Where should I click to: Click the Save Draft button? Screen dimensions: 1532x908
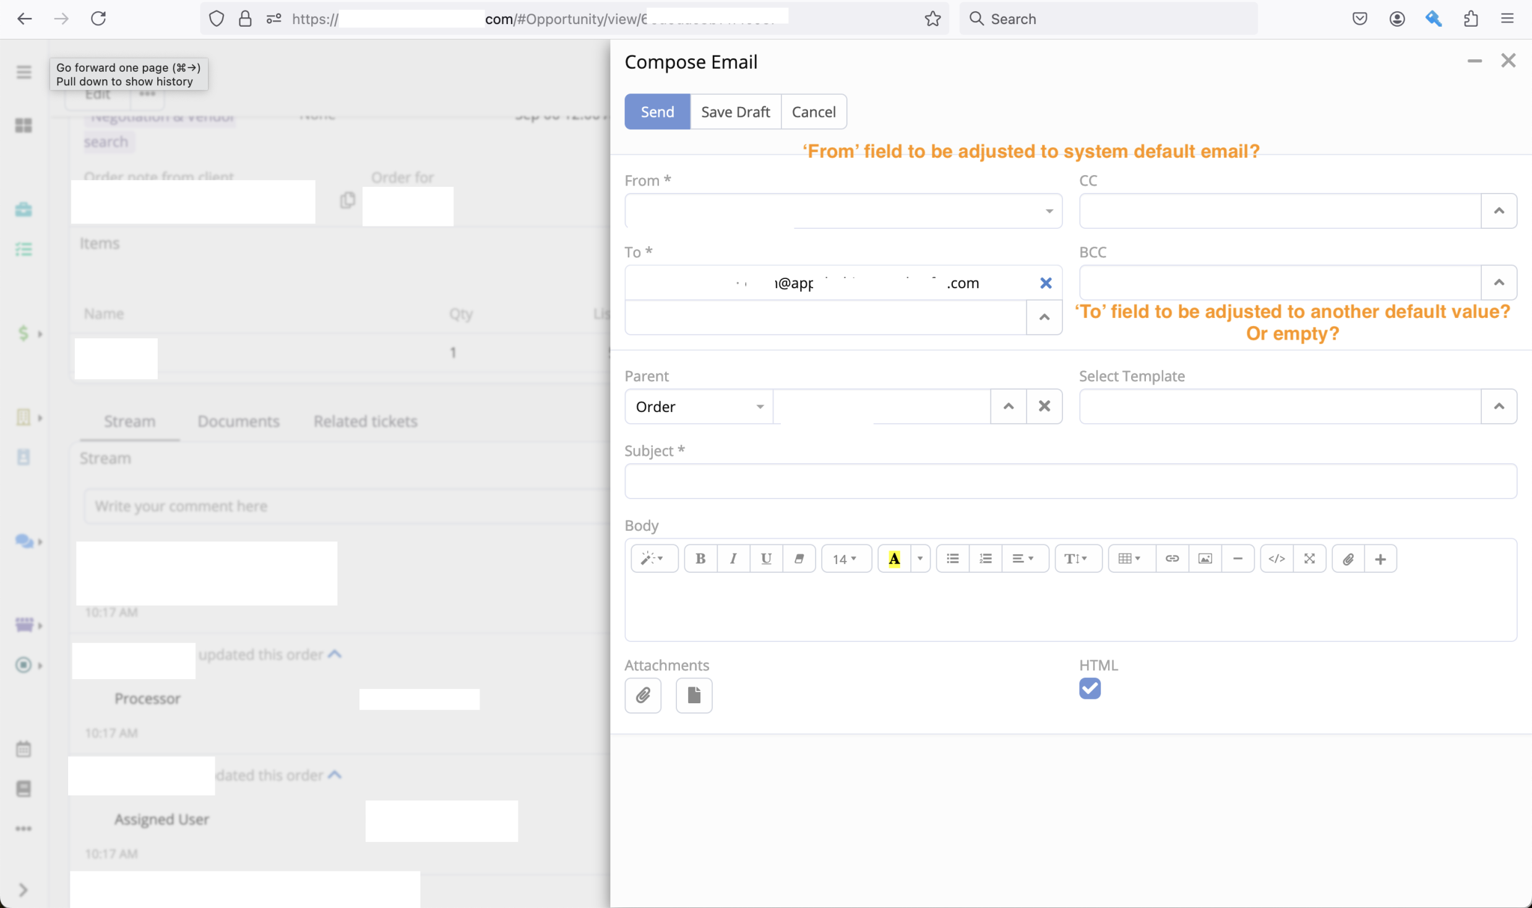coord(735,112)
